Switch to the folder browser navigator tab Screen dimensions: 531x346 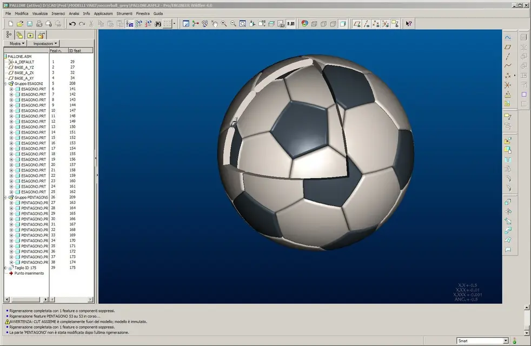point(19,35)
